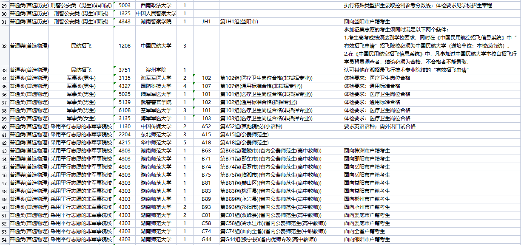Select the 华中师范大学 cell
Image resolution: width=521 pixels, height=245 pixels.
pos(156,143)
